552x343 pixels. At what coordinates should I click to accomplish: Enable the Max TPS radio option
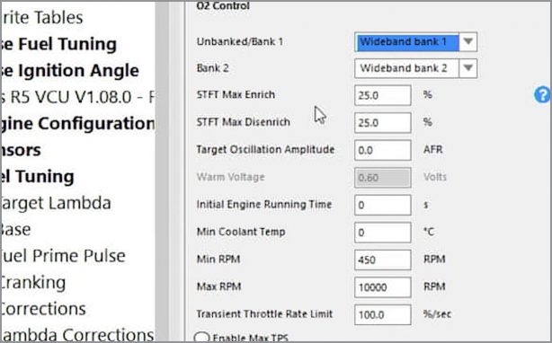201,338
